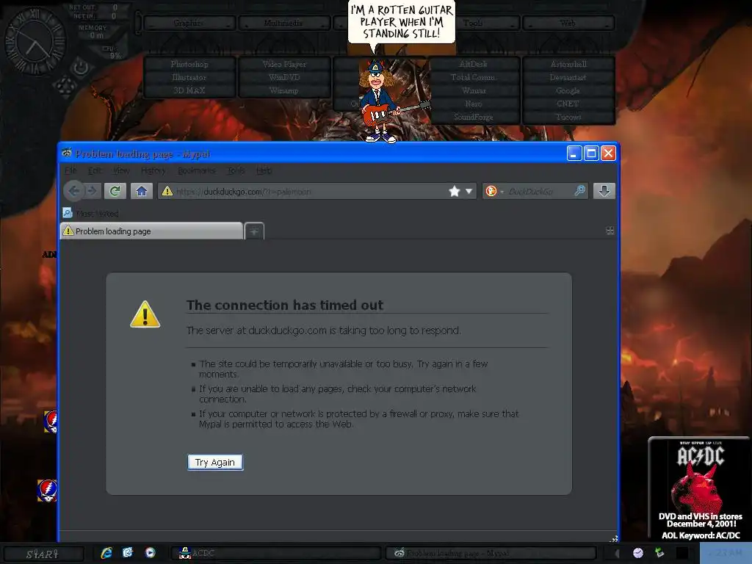
Task: Expand the Tools launcher category
Action: pos(474,23)
